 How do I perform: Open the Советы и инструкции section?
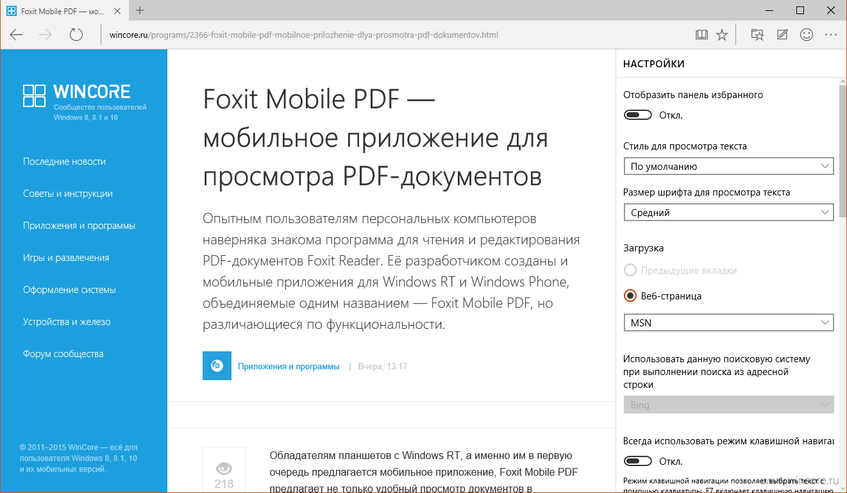coord(68,194)
